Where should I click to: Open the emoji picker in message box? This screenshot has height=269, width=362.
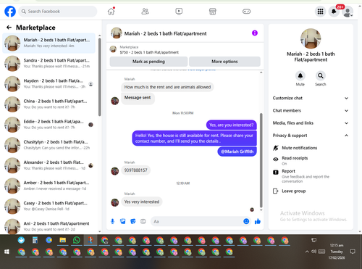[x=246, y=221]
